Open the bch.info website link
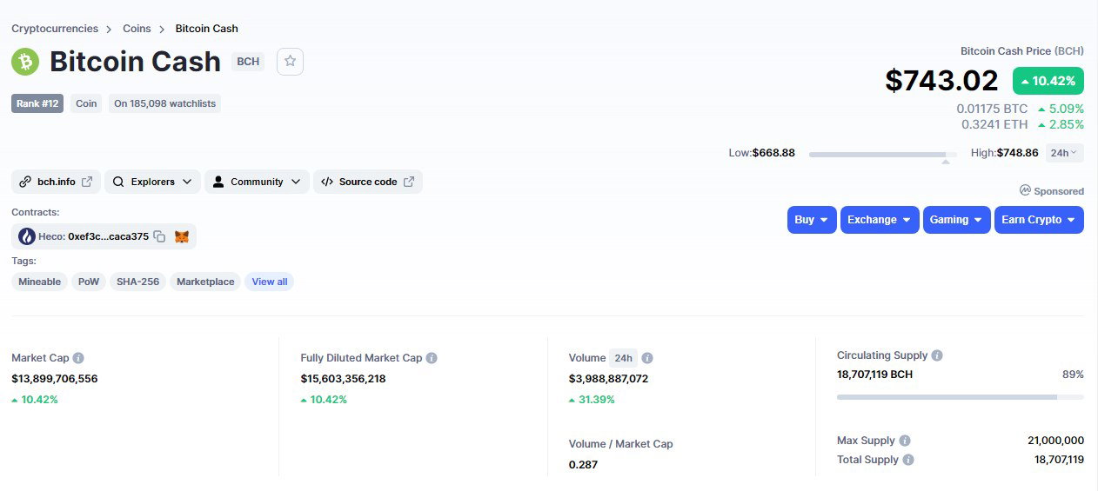This screenshot has width=1098, height=491. tap(56, 182)
